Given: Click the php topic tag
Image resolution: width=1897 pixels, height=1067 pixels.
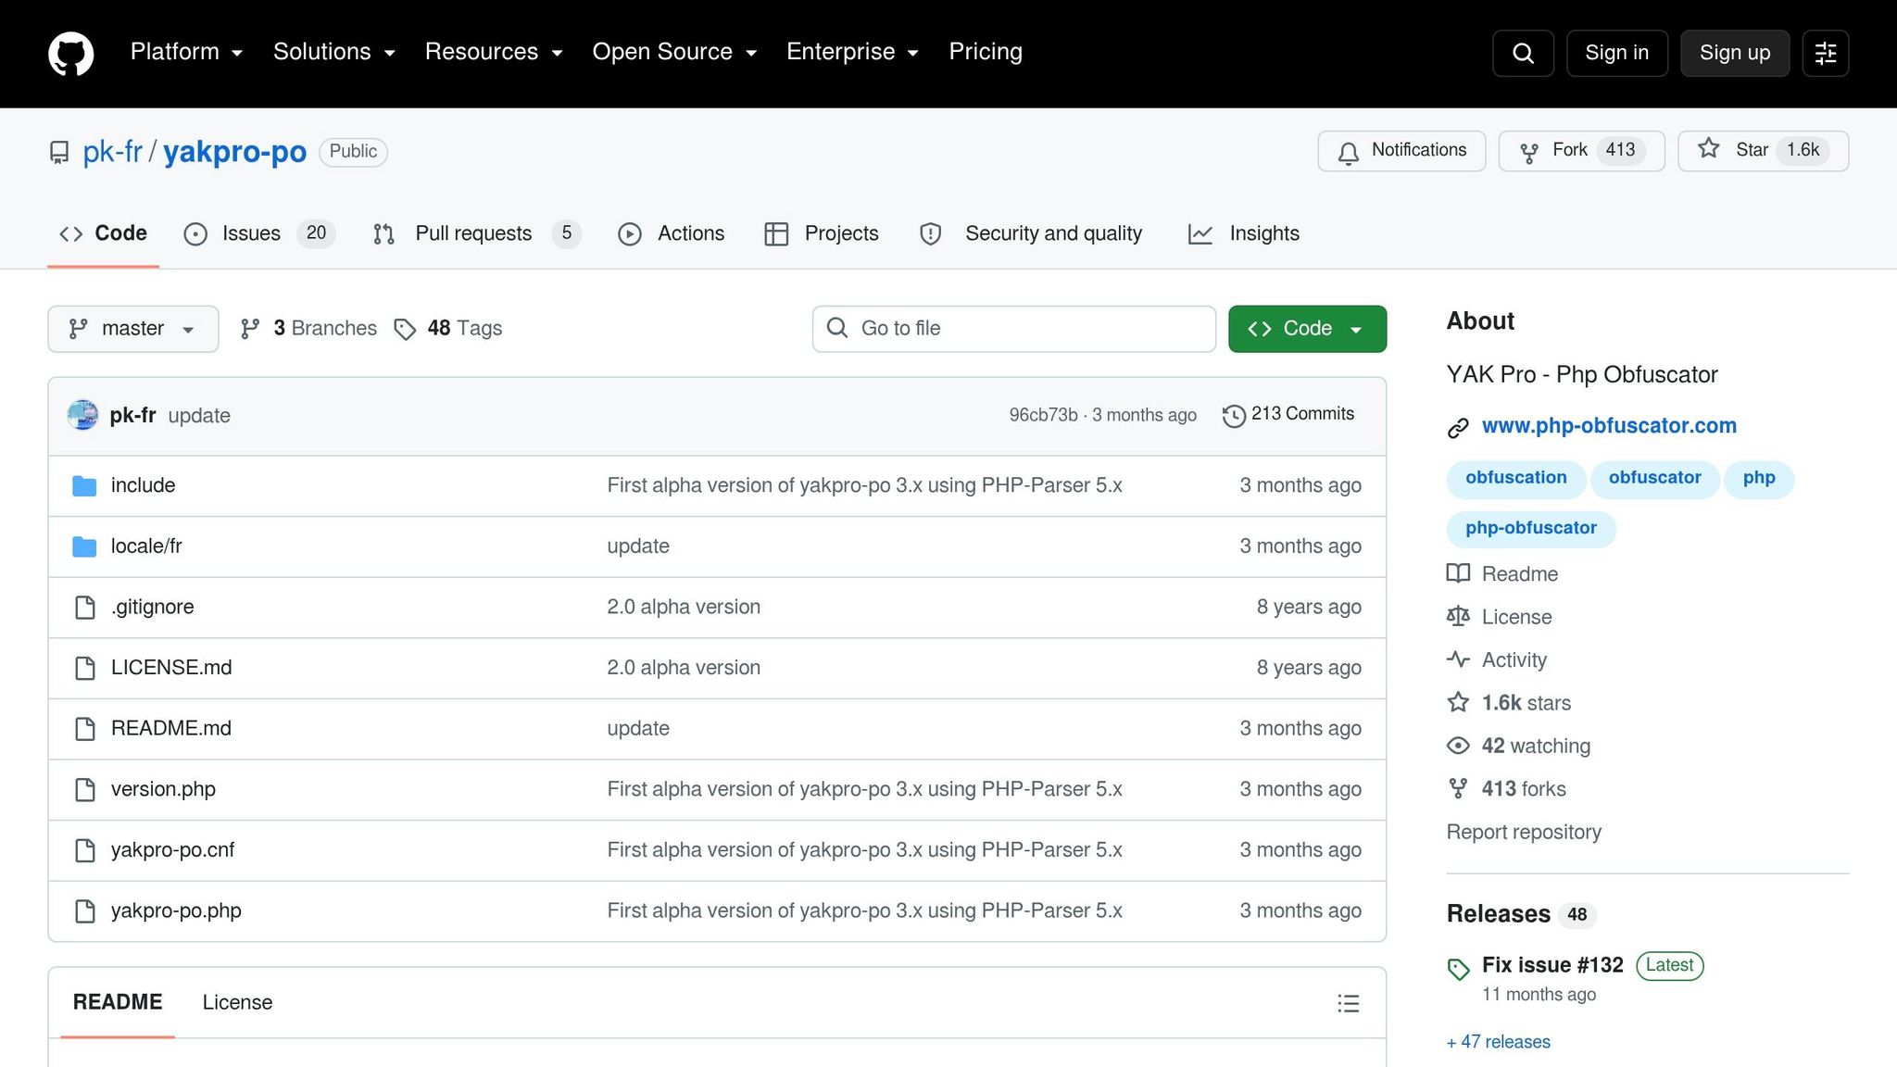Looking at the screenshot, I should pos(1759,479).
